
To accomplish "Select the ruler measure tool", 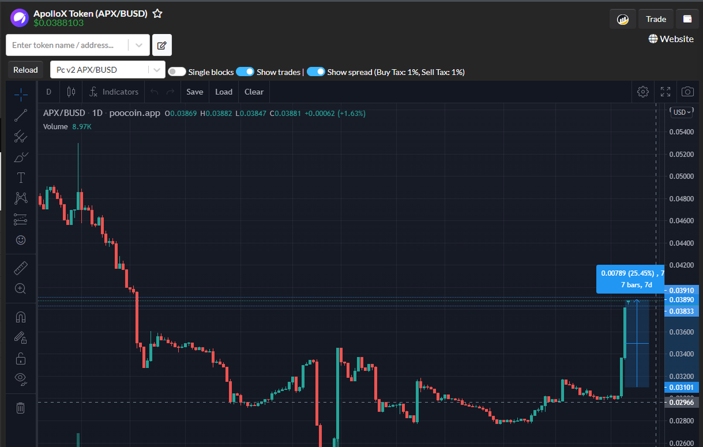I will click(x=21, y=268).
